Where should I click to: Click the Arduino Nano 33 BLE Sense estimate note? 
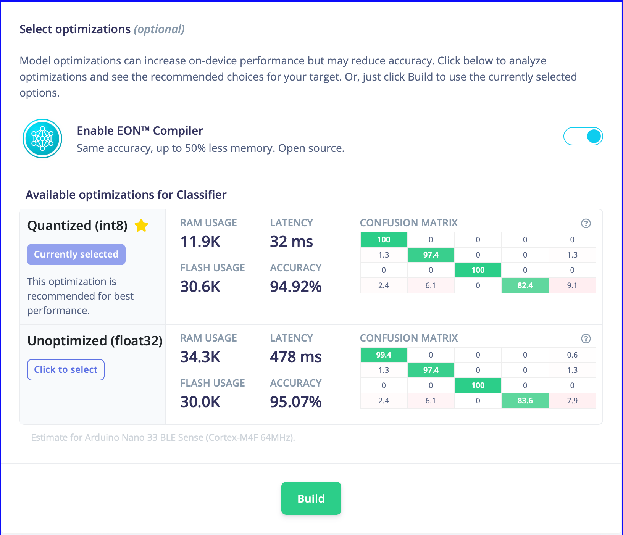163,437
